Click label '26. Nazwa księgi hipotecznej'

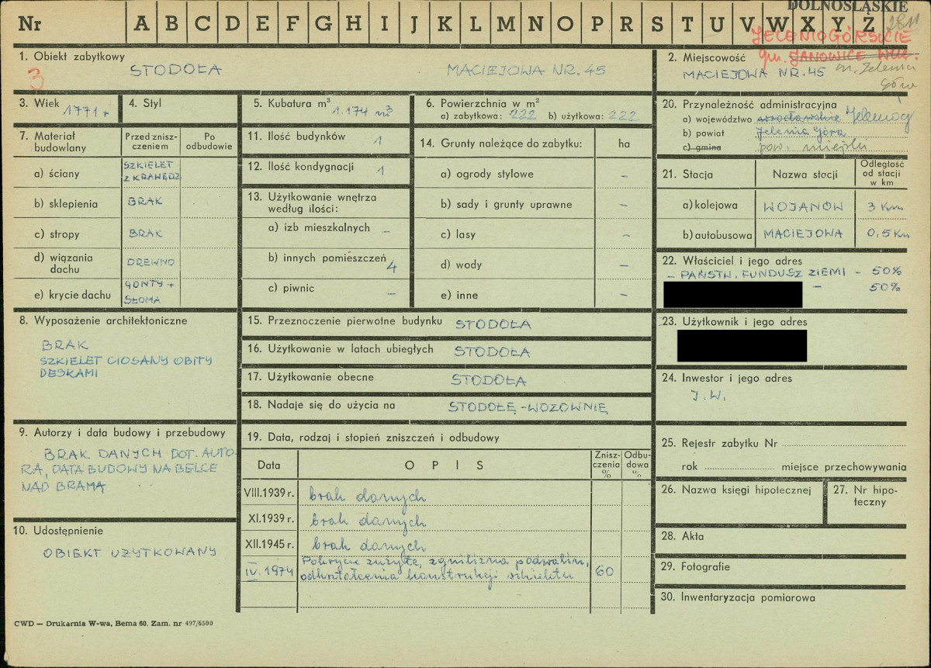tap(736, 490)
